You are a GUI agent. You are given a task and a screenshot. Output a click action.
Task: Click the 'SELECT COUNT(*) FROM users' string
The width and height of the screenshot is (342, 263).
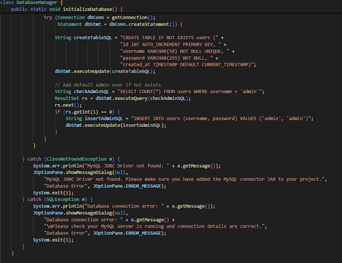pos(190,92)
